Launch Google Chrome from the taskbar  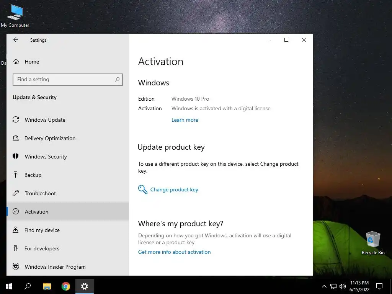[x=66, y=286]
